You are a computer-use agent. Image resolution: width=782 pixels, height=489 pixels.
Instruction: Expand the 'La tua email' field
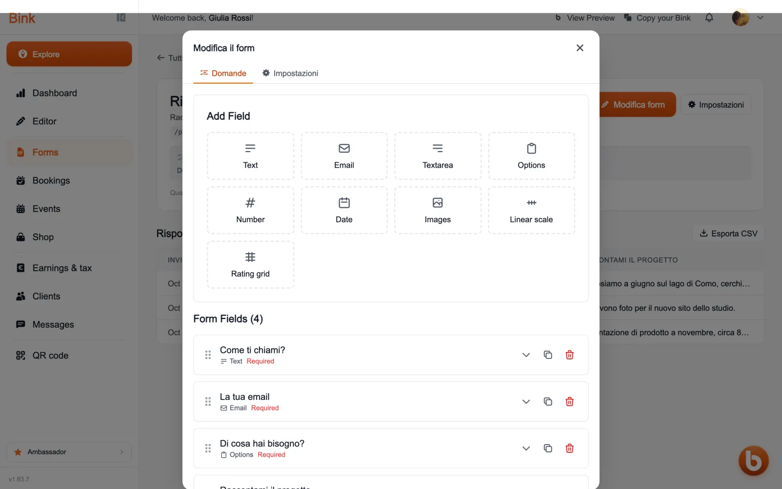point(526,402)
